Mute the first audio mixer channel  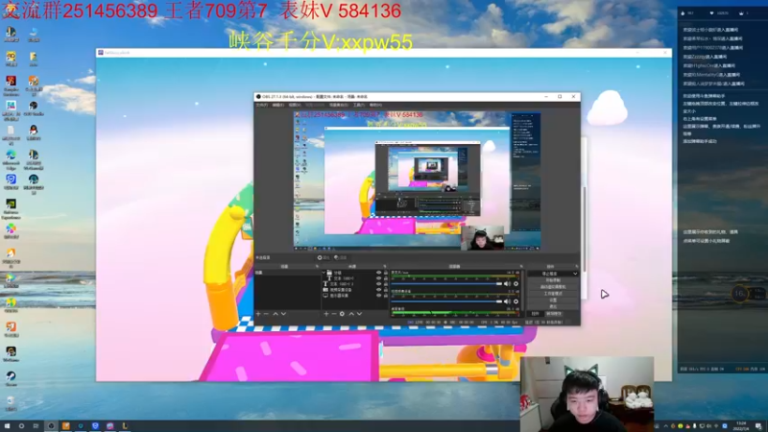tap(508, 283)
